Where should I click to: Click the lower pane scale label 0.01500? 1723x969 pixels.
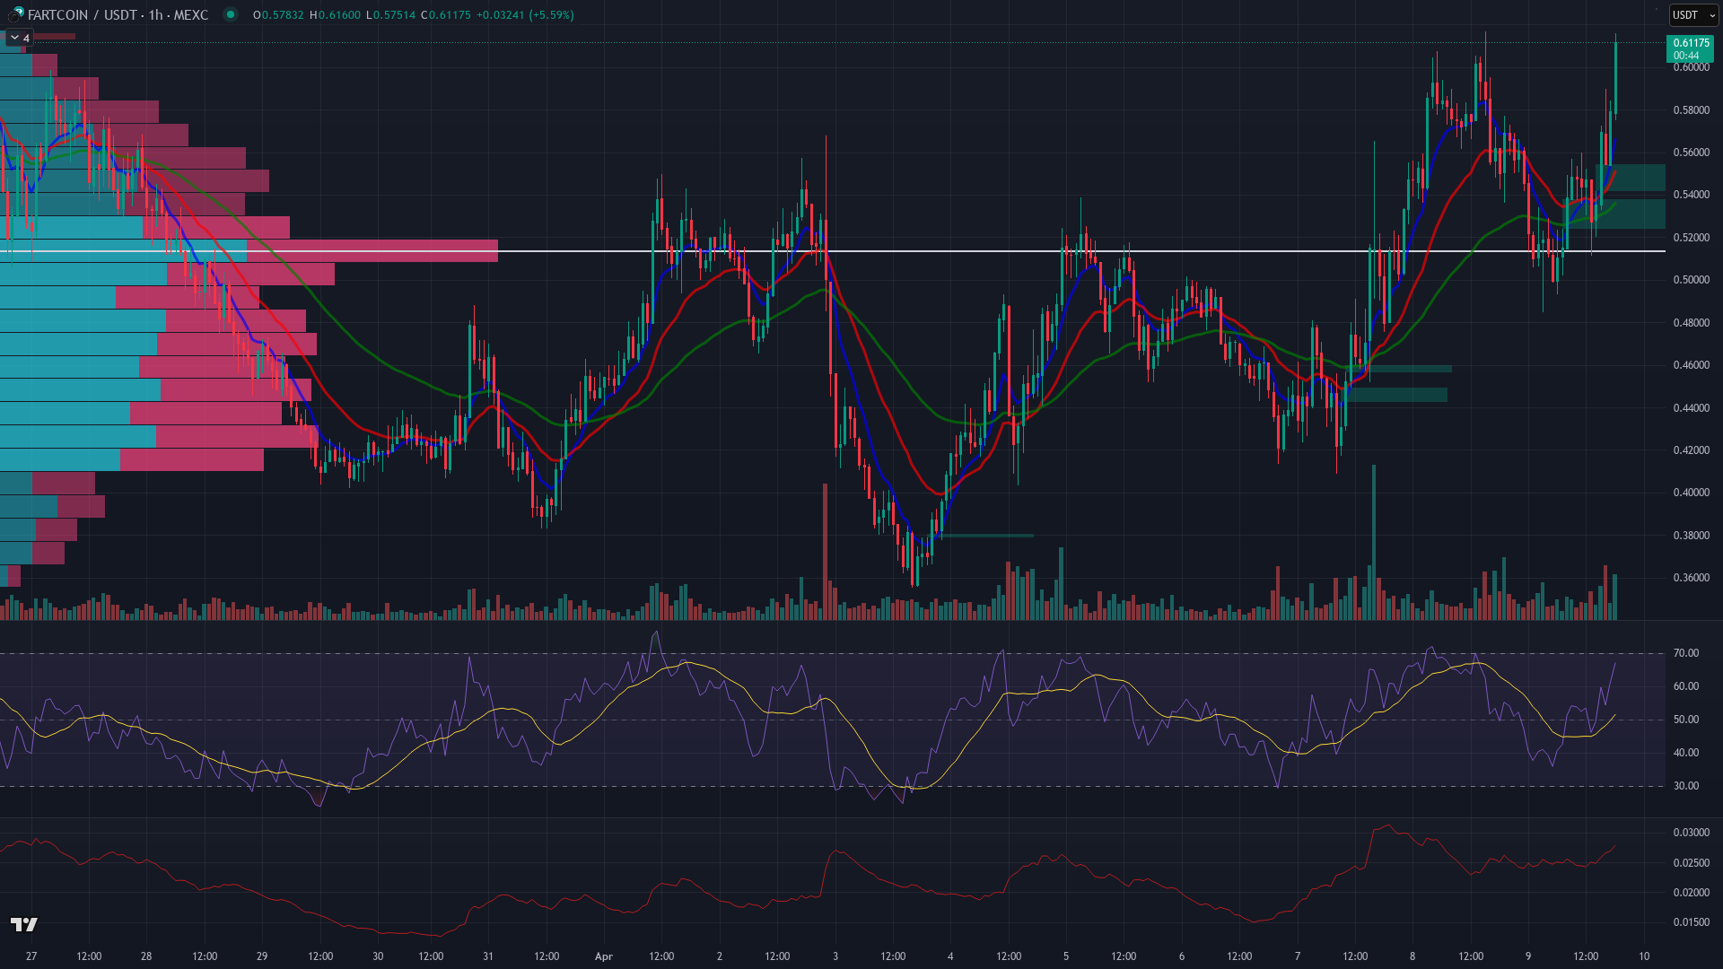point(1691,922)
